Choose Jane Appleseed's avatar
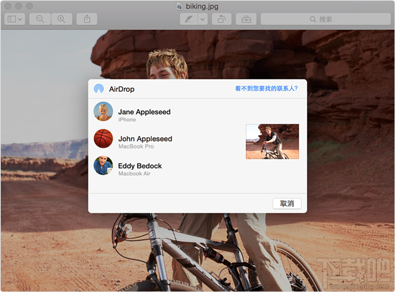This screenshot has height=292, width=395. point(103,111)
